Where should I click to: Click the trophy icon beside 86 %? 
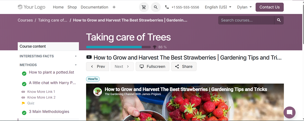155,47
